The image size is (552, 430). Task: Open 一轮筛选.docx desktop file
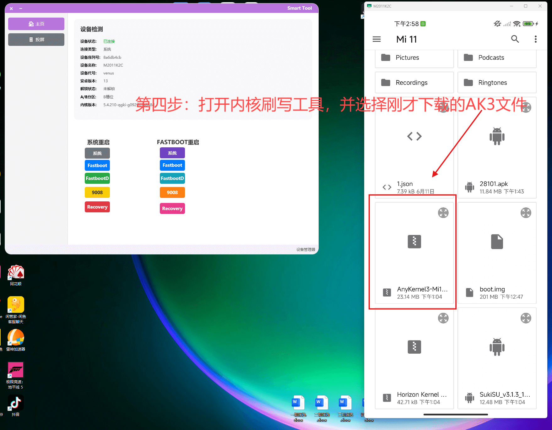coord(298,409)
